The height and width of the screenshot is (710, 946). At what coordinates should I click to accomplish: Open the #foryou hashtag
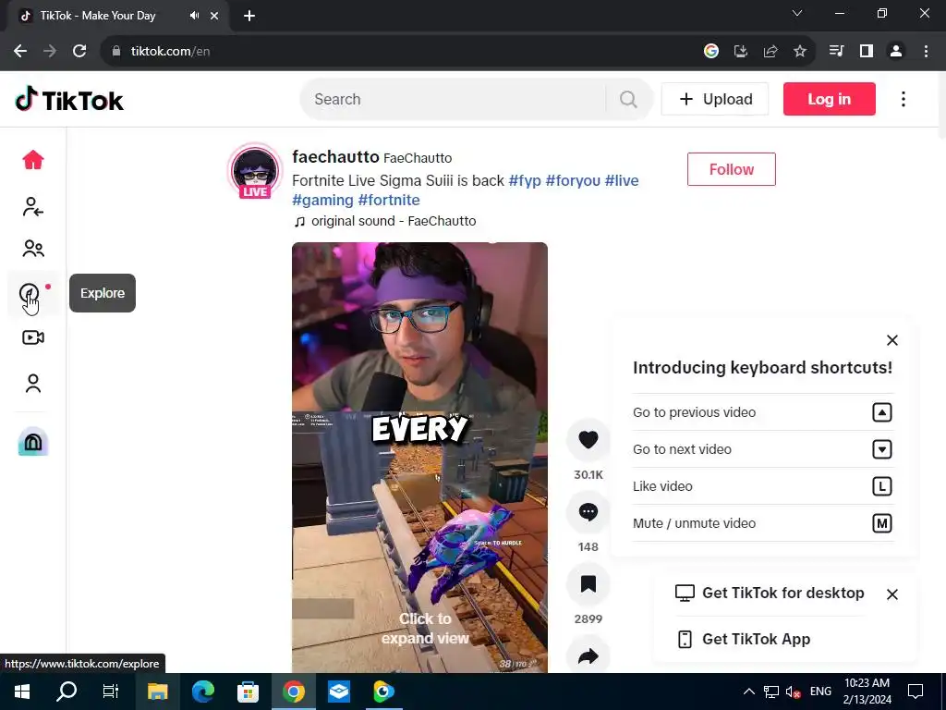(573, 180)
